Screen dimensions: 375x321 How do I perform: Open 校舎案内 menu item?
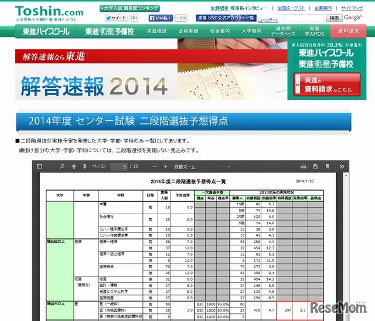(220, 31)
